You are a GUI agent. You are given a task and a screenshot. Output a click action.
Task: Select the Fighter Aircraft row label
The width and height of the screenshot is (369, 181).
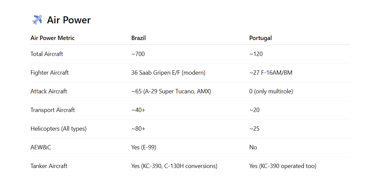(50, 73)
